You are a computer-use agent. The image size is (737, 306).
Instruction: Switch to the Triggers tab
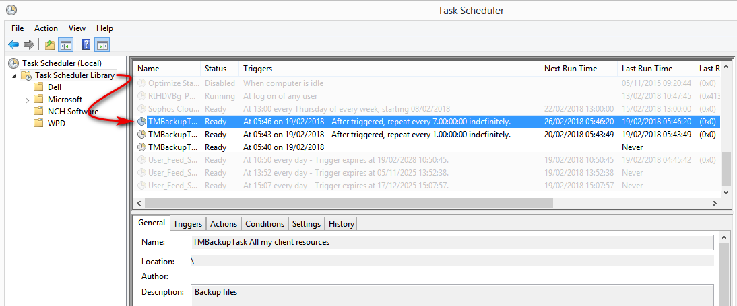click(x=187, y=224)
